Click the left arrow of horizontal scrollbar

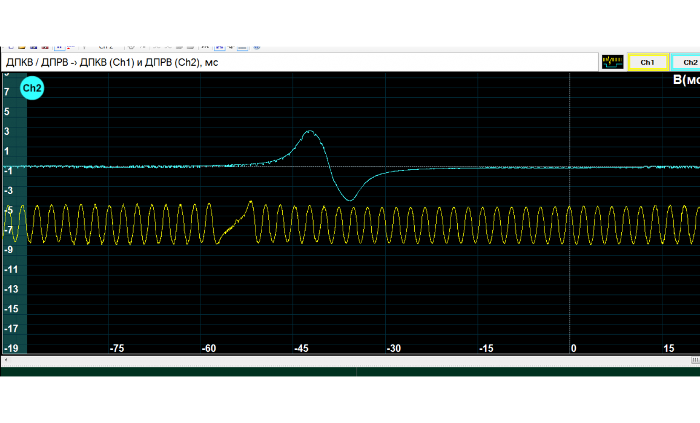6,360
